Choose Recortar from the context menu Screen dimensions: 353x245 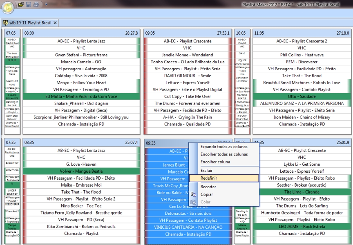click(224, 187)
